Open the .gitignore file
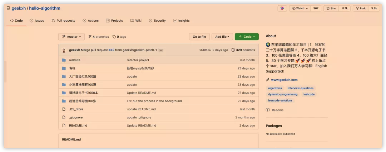 75,117
